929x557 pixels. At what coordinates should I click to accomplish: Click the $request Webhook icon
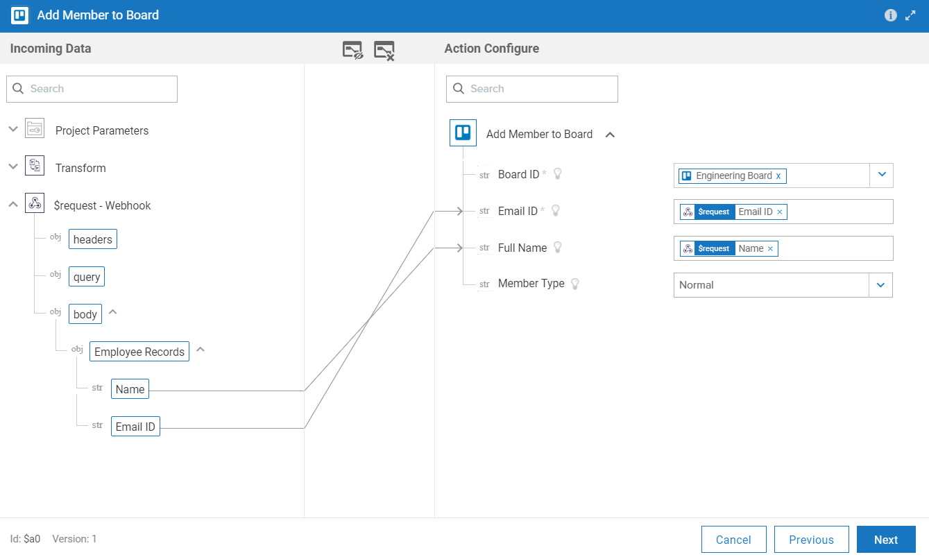35,204
